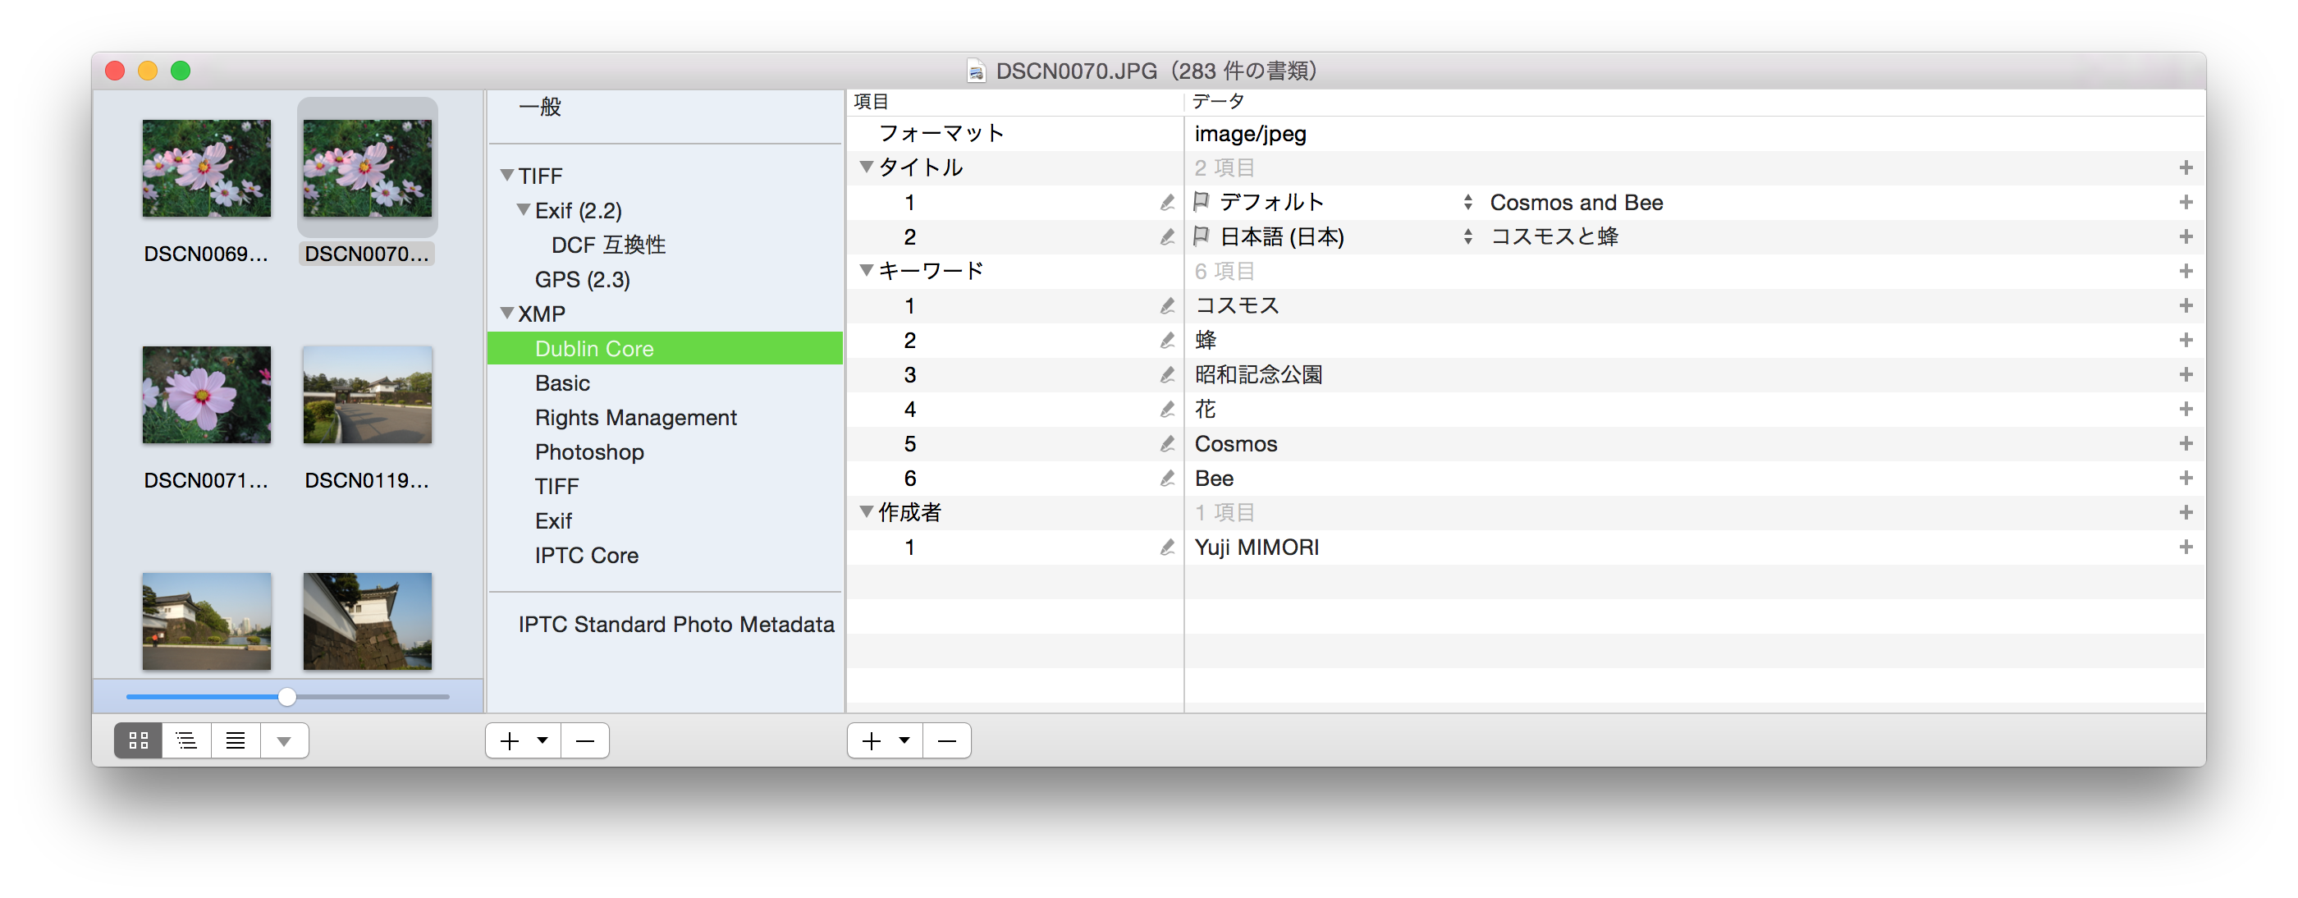Click the minus button under the data table
The width and height of the screenshot is (2298, 898).
(x=947, y=741)
